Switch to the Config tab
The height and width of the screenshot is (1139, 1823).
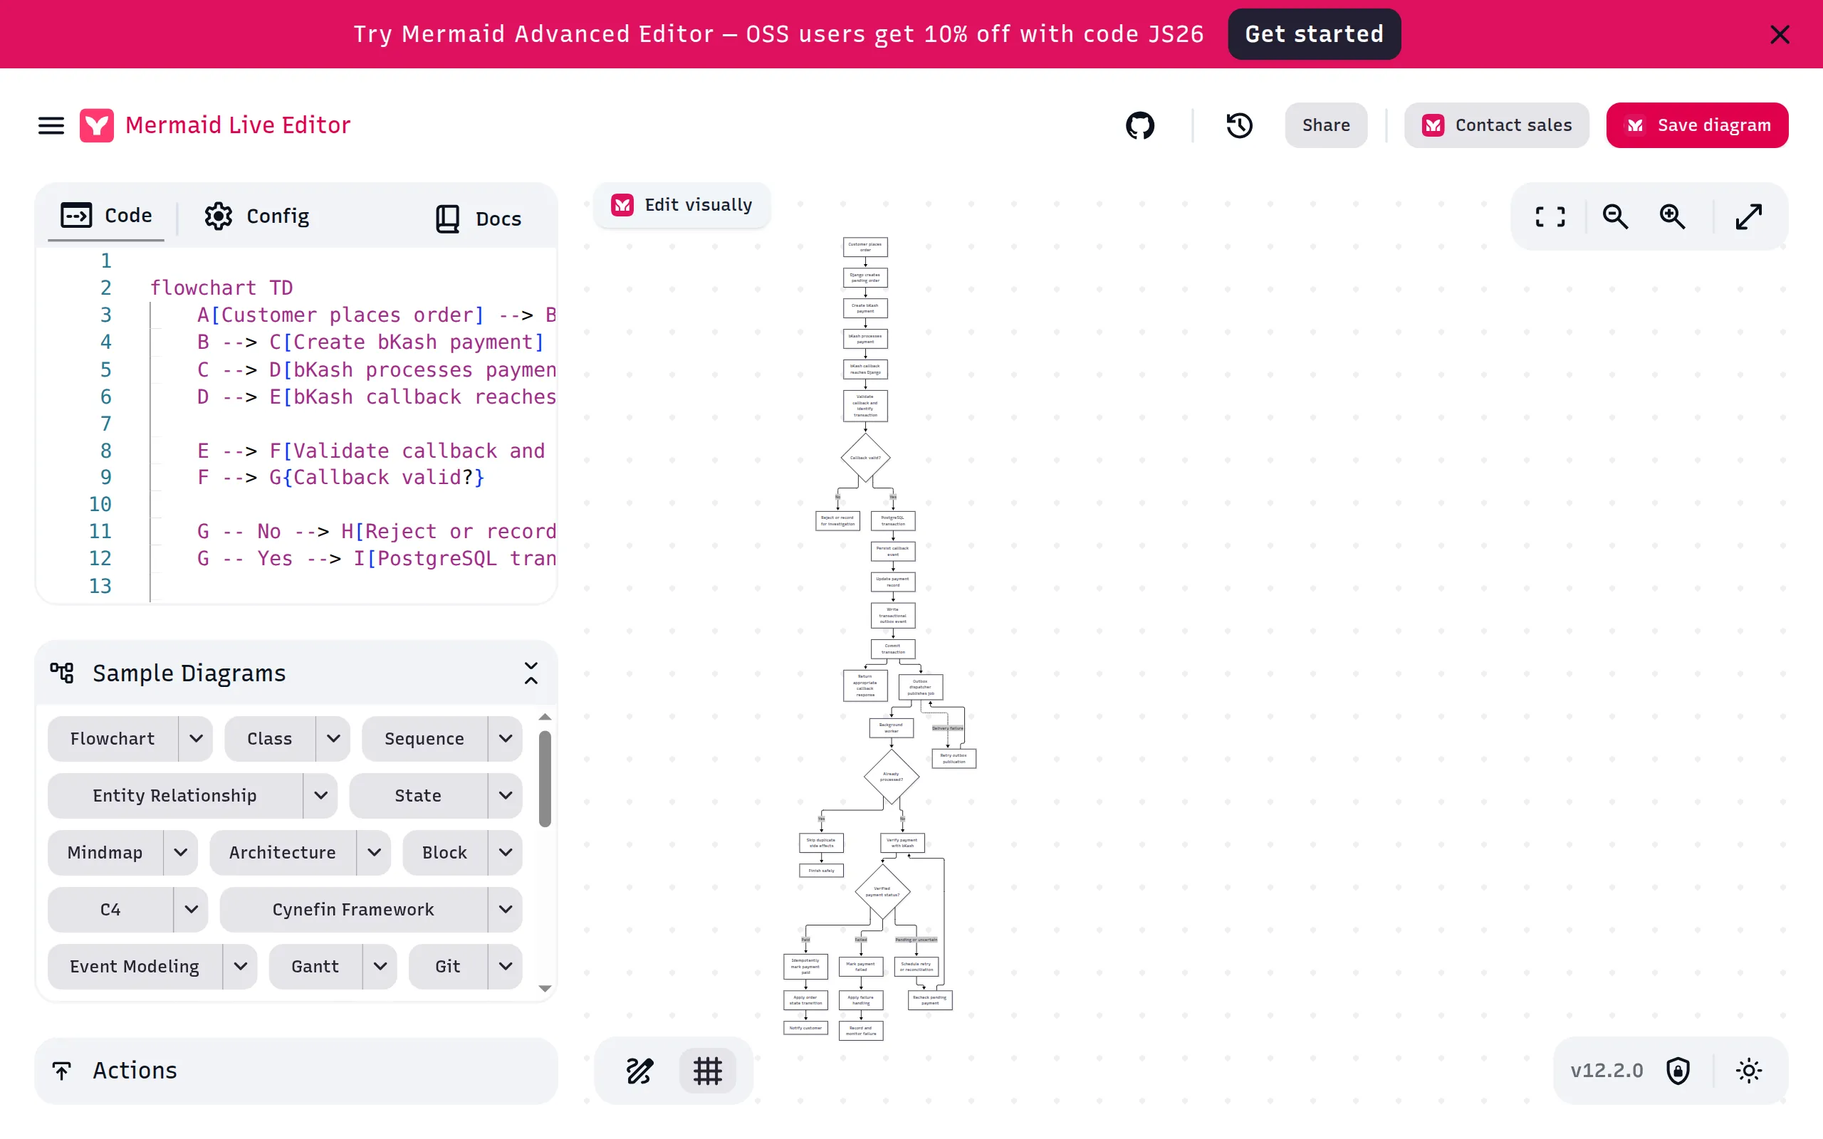tap(257, 216)
